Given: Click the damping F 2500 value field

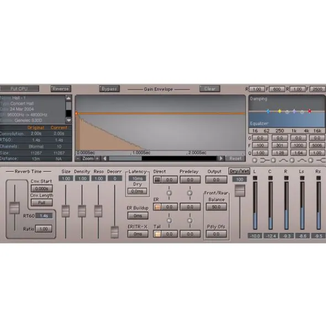Looking at the screenshot, I should click(318, 89).
